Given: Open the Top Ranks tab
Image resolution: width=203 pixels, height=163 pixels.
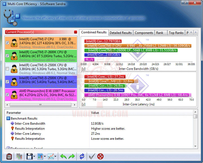Looking at the screenshot, I should [176, 33].
